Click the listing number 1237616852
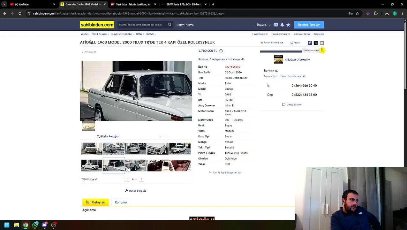The width and height of the screenshot is (407, 230). point(232,67)
